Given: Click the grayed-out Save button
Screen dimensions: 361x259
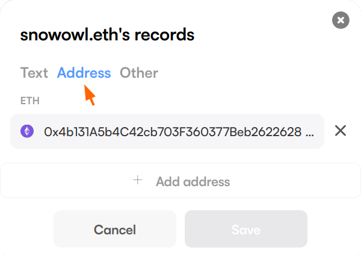Looking at the screenshot, I should click(x=245, y=229).
